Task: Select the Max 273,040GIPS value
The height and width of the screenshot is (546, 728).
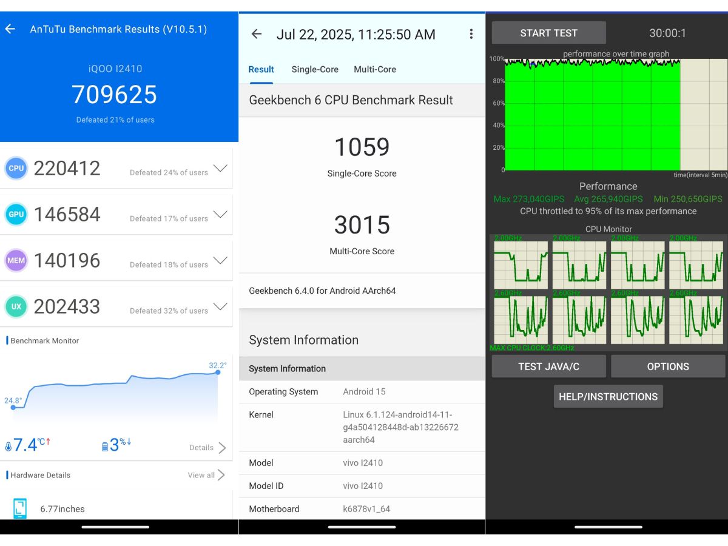Action: 529,199
